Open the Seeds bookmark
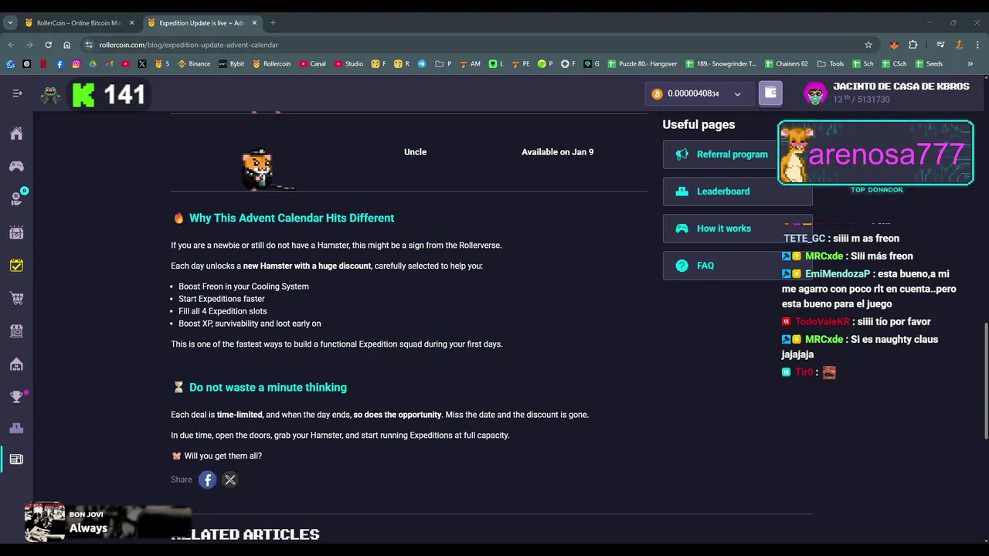This screenshot has height=556, width=989. pyautogui.click(x=929, y=63)
